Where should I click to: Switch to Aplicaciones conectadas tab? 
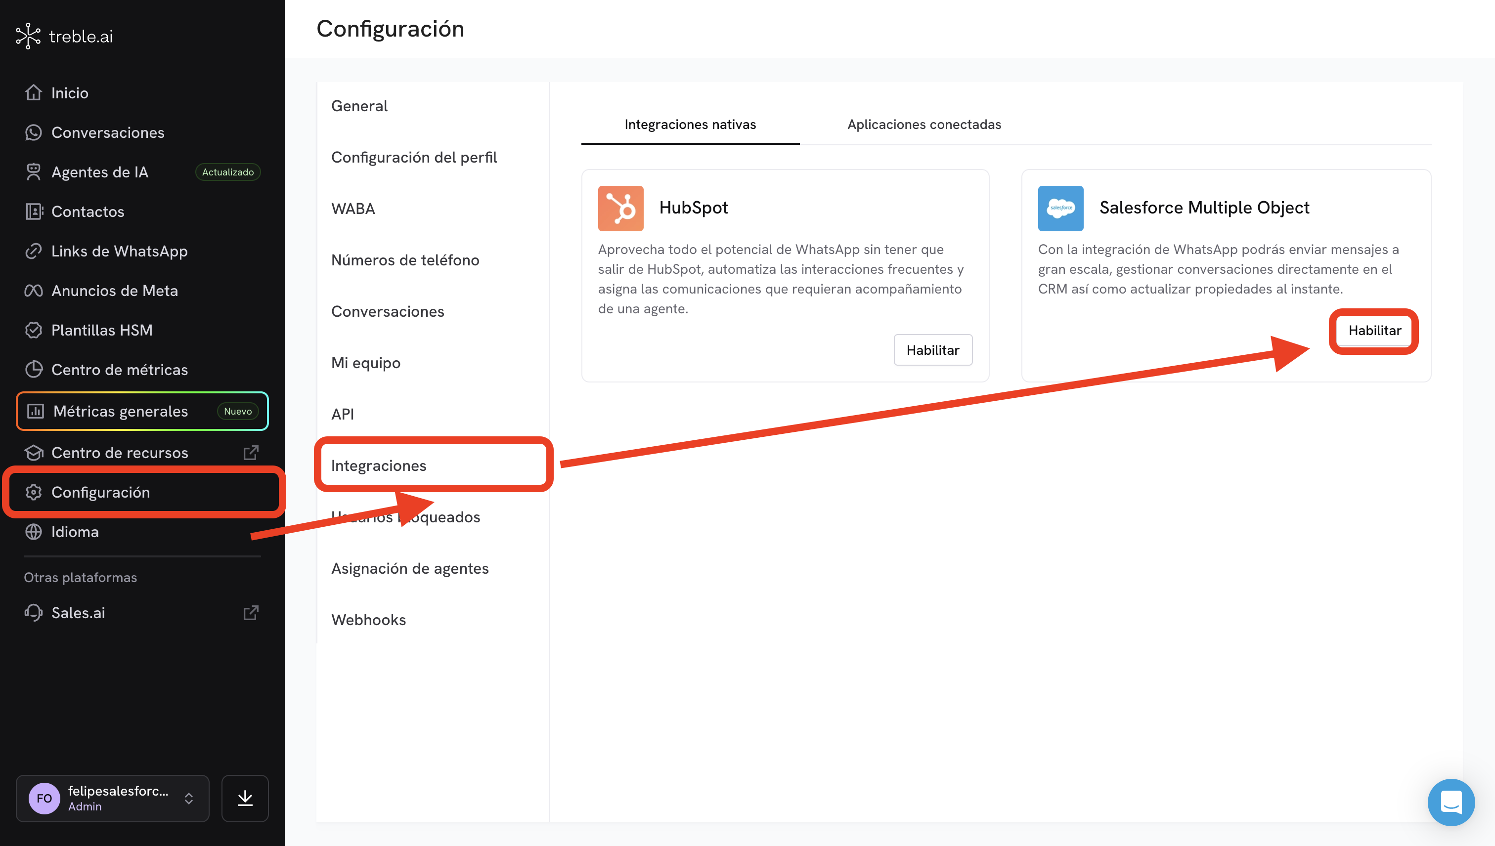tap(923, 125)
